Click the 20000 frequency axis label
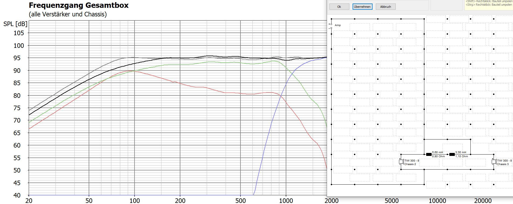This screenshot has width=513, height=204. [483, 201]
